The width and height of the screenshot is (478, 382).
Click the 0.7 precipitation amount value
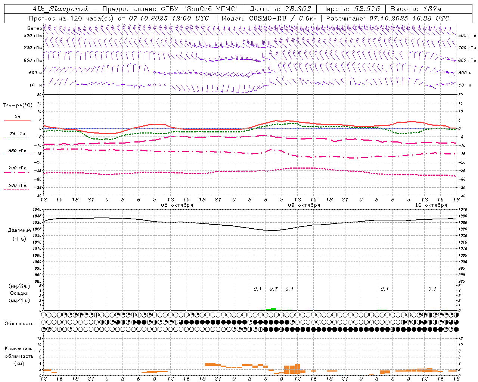pos(274,289)
